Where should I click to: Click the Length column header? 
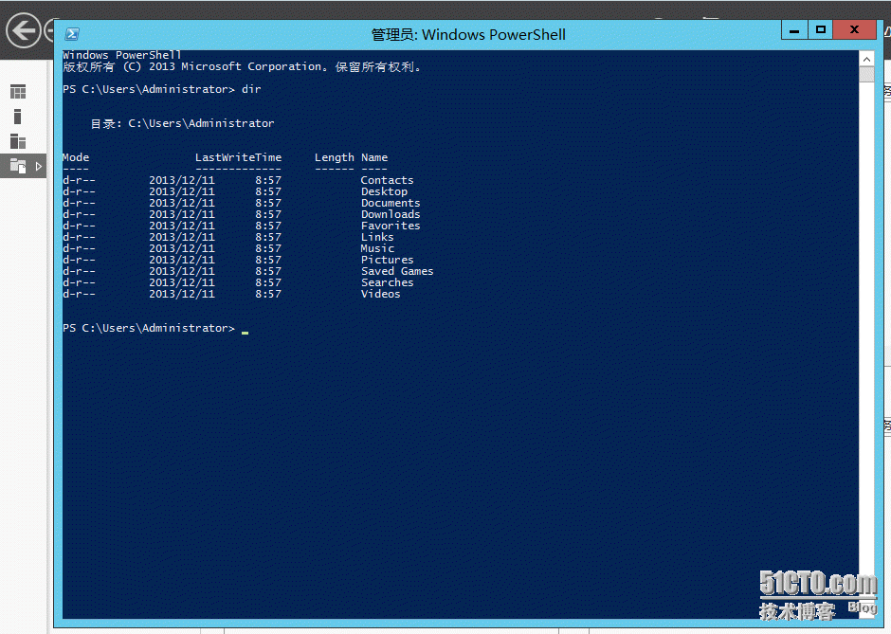(x=334, y=157)
